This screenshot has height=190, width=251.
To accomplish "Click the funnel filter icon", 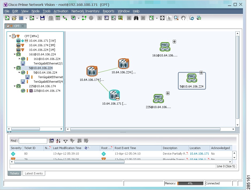I will point(65,141).
